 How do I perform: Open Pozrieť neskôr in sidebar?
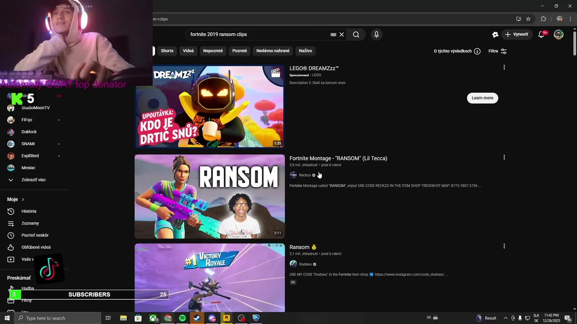point(34,235)
